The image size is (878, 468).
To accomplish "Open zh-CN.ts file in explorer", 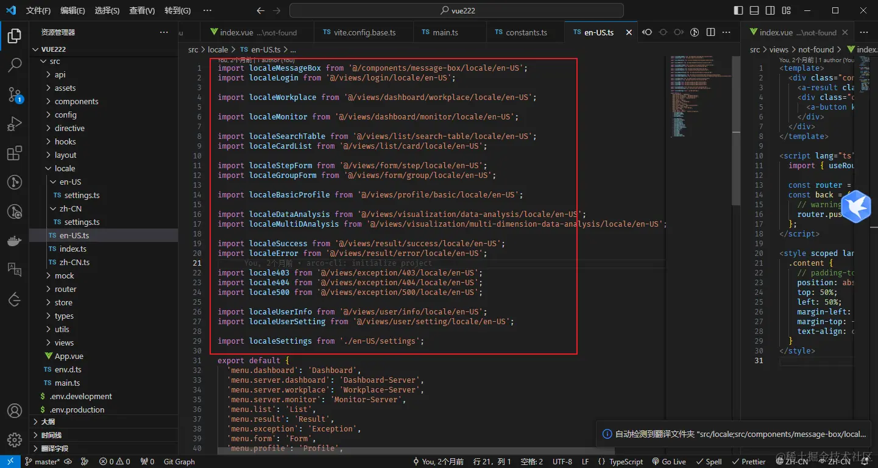I will 104,262.
